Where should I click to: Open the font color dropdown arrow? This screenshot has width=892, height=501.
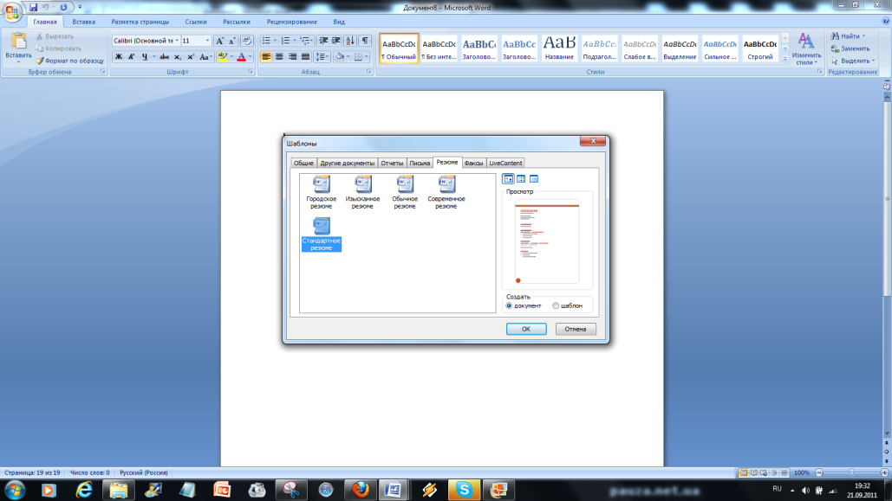250,57
